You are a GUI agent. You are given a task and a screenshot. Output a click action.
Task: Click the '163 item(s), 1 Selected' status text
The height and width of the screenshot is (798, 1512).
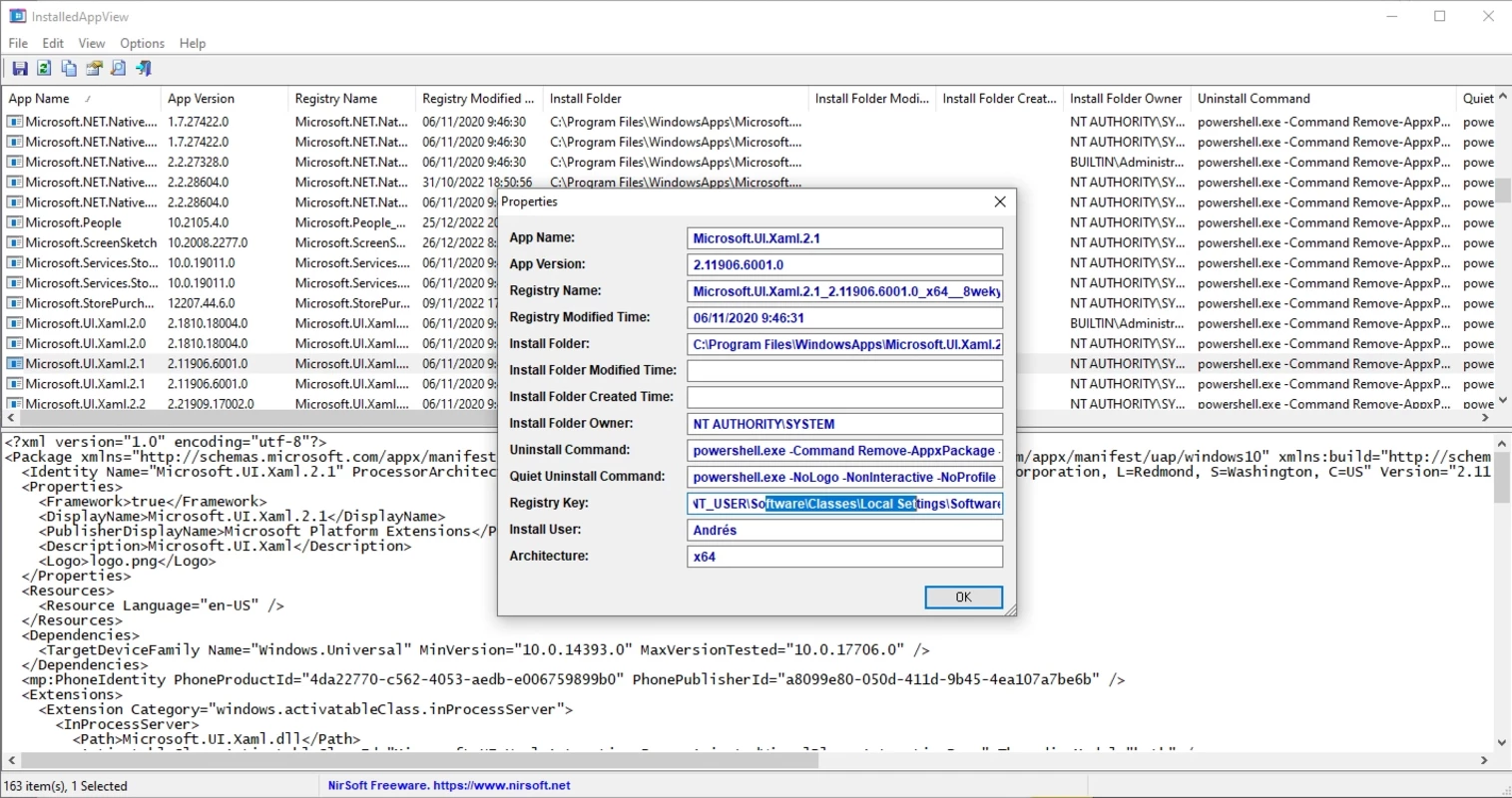[x=66, y=786]
